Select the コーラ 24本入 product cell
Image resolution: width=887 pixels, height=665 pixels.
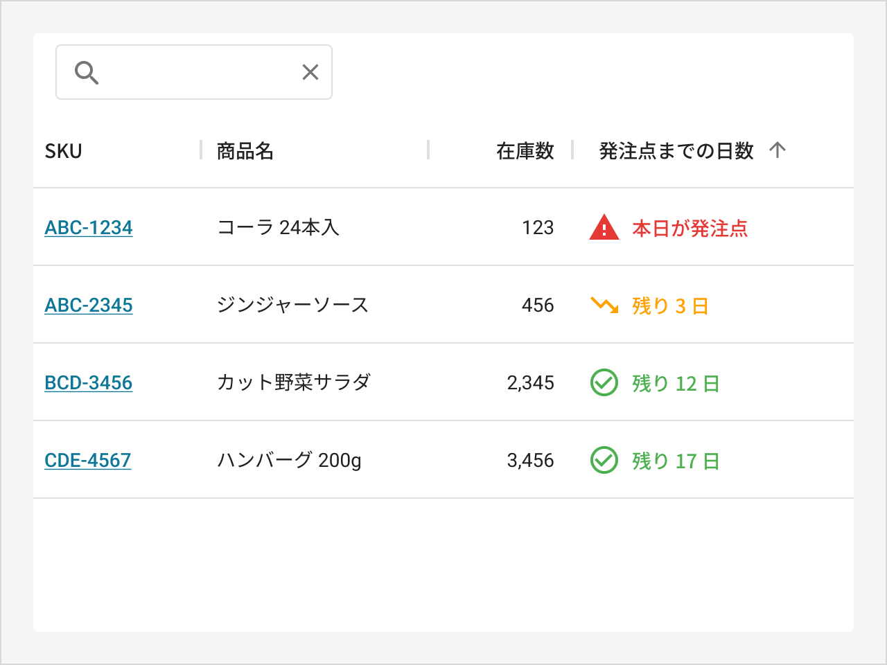coord(279,228)
